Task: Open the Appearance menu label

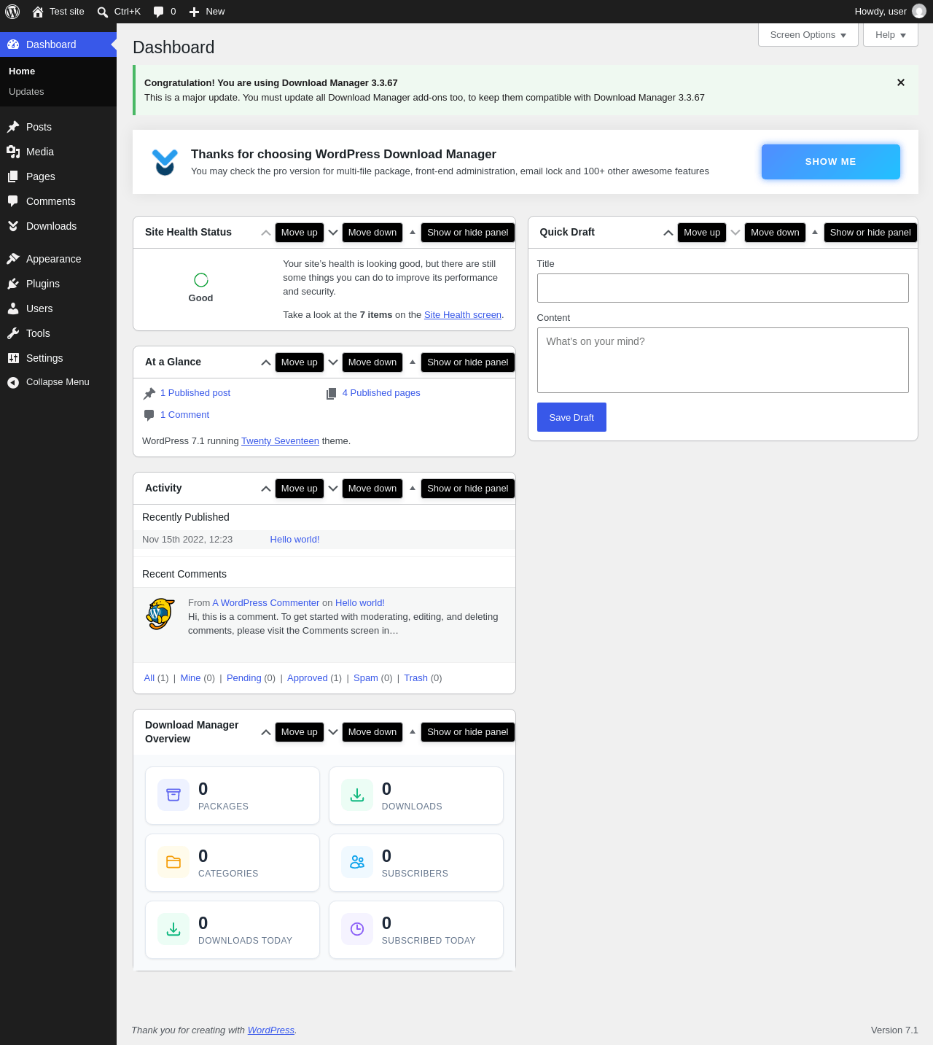Action: click(x=54, y=259)
